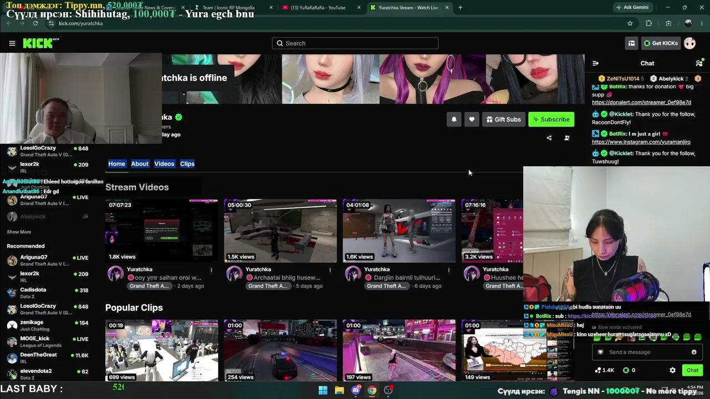
Task: Click the Send a message chat field
Action: (x=647, y=352)
